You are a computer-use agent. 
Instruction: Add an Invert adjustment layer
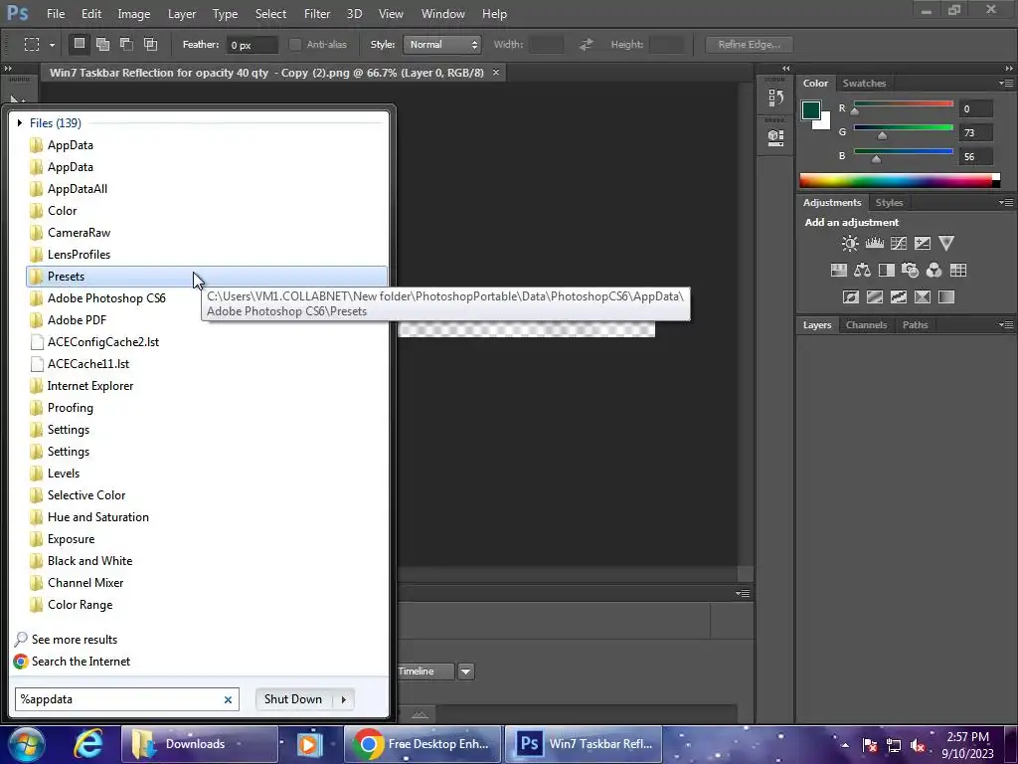pos(851,297)
